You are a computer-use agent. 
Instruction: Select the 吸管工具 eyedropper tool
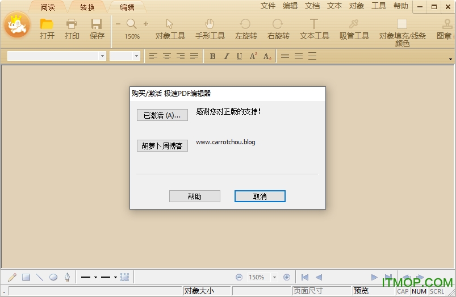click(354, 29)
